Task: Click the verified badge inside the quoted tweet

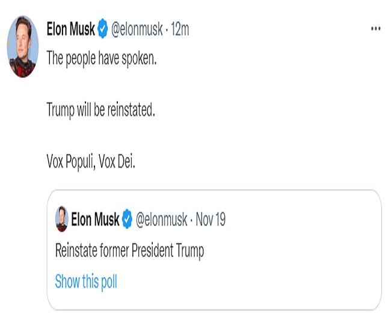Action: (x=127, y=220)
